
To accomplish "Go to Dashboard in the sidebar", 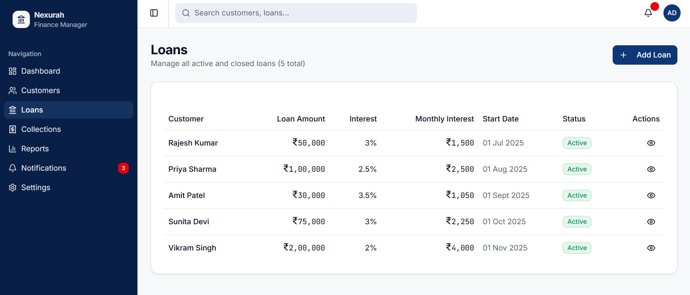I will (x=68, y=71).
